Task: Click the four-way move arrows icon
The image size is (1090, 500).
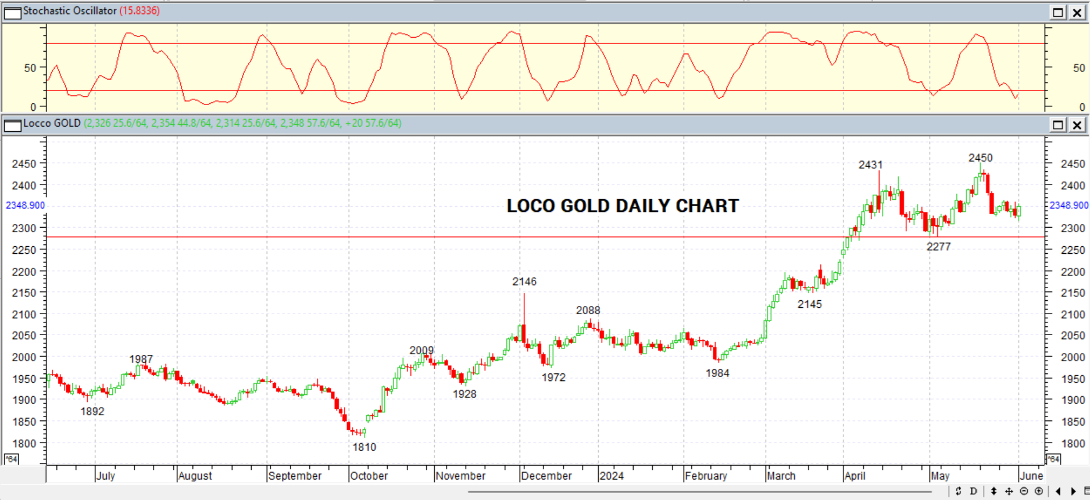Action: (1009, 491)
